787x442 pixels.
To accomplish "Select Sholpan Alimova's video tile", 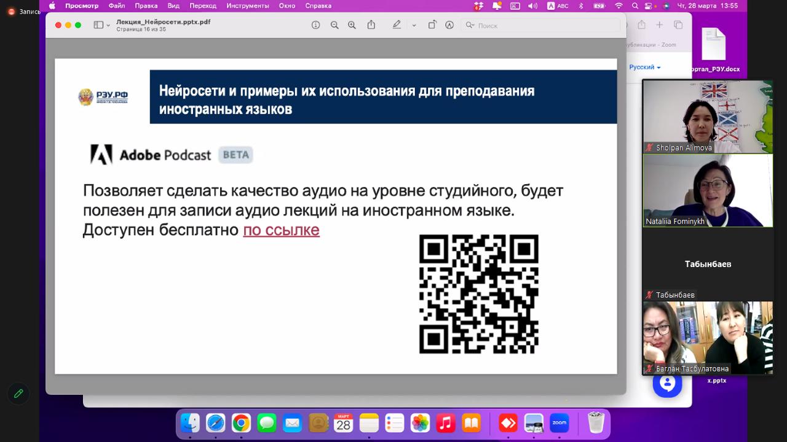I will (708, 117).
